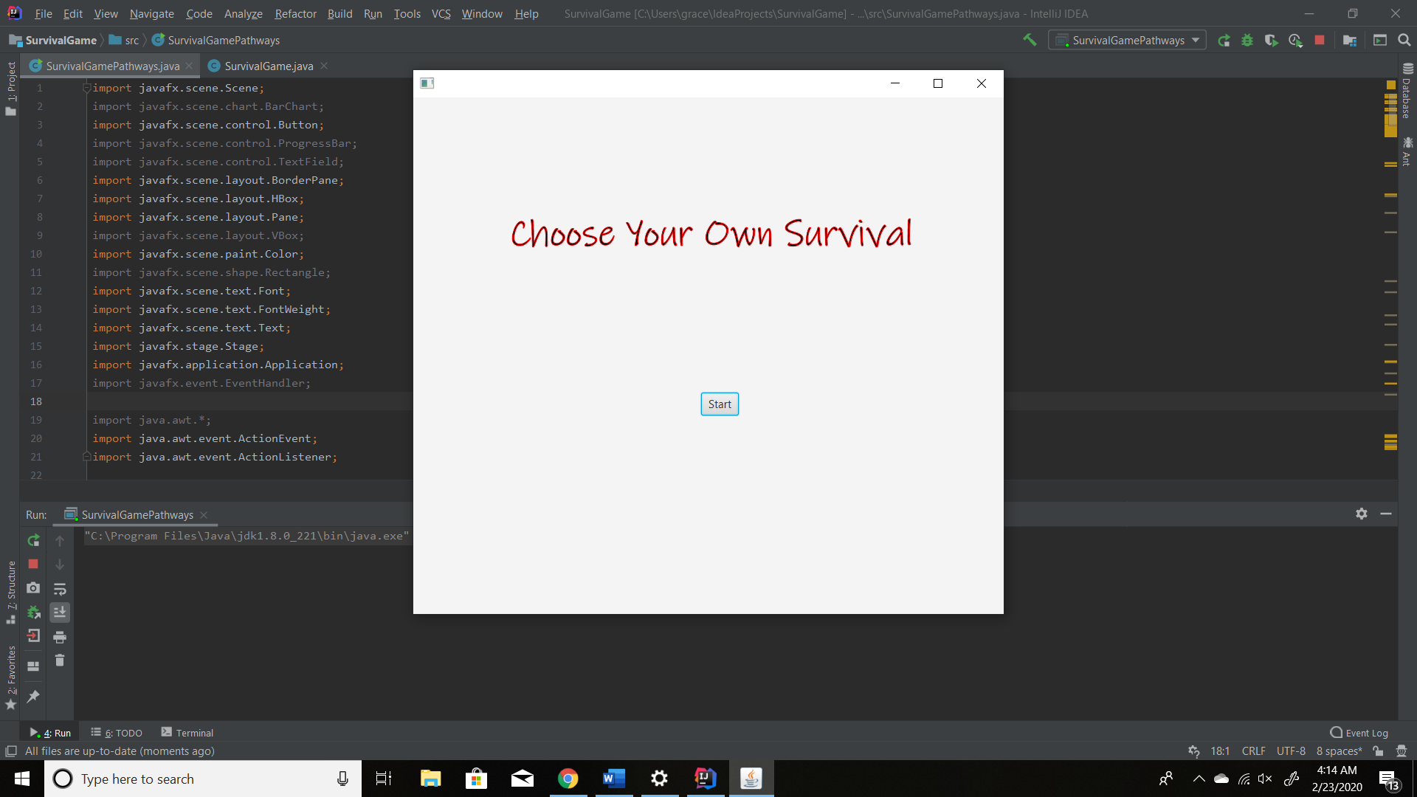Click the Clear All trash icon in Run panel
Image resolution: width=1417 pixels, height=797 pixels.
pos(60,660)
